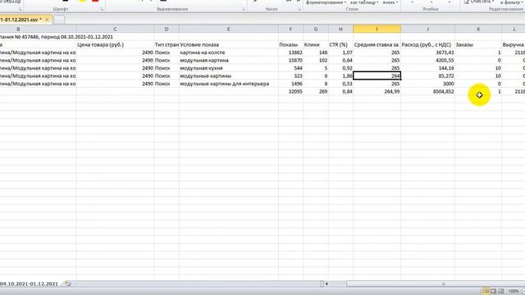
Task: Select the campaign № 457446 period title cell
Action: point(38,37)
